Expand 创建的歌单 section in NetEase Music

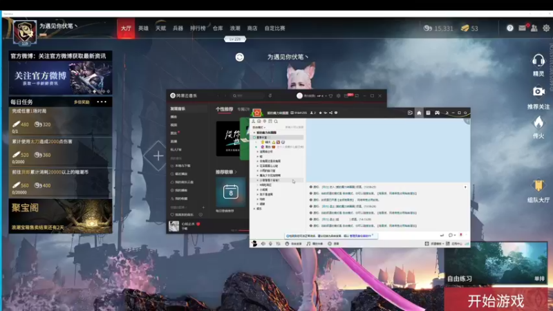click(178, 207)
